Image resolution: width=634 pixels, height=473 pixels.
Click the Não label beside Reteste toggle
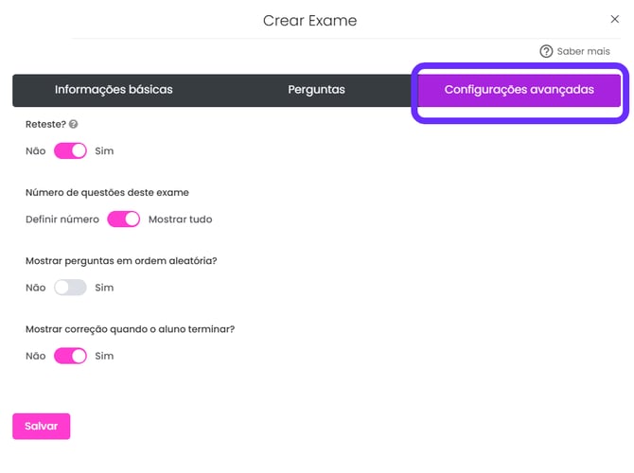tap(36, 150)
